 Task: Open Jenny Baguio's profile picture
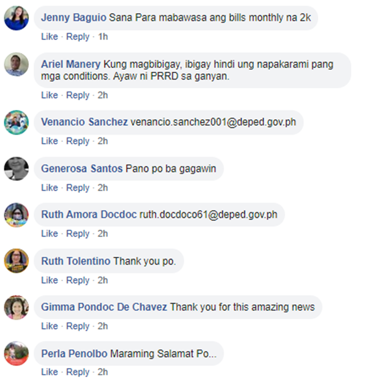(17, 18)
